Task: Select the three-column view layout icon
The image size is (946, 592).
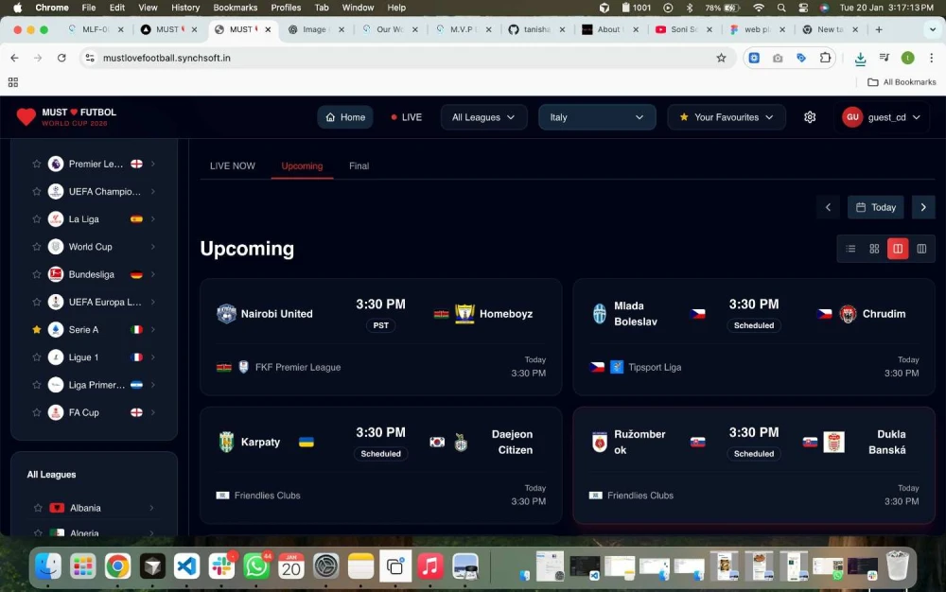Action: pos(921,249)
